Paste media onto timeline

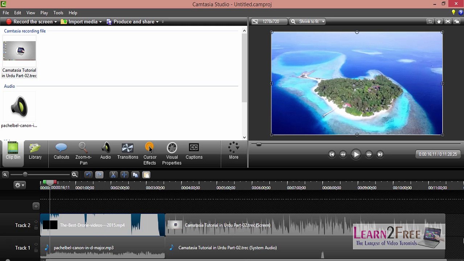[x=146, y=175]
